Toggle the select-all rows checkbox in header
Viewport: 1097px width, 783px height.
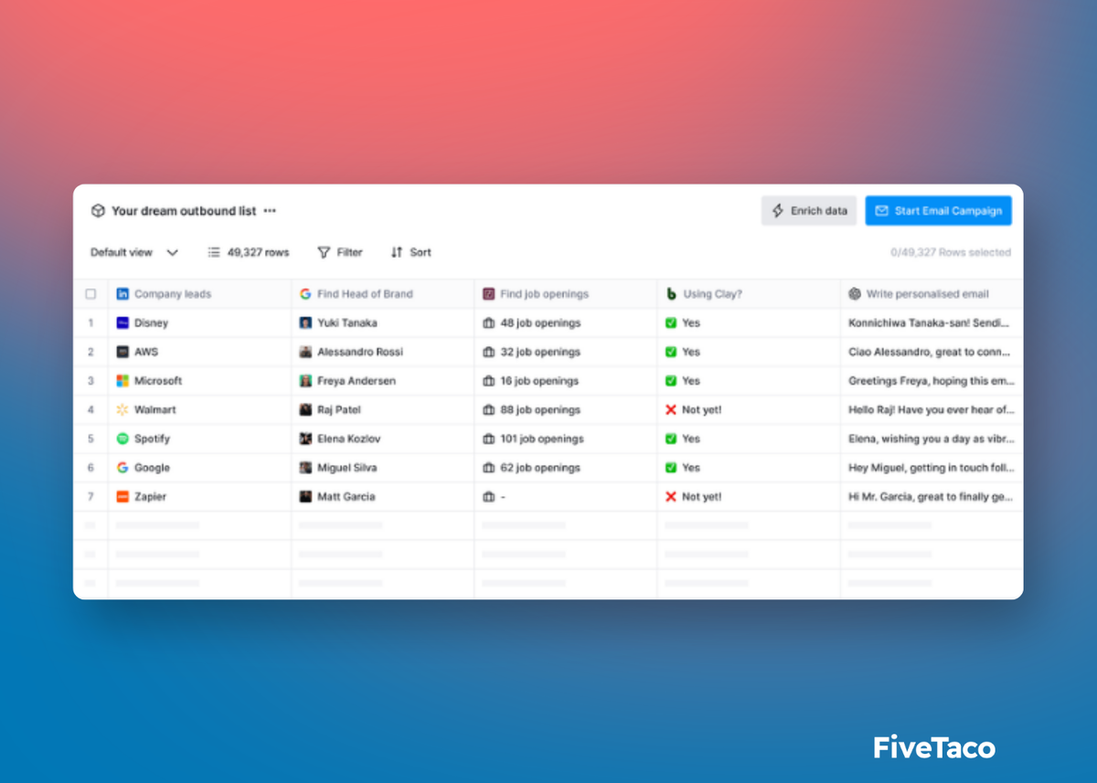point(91,294)
